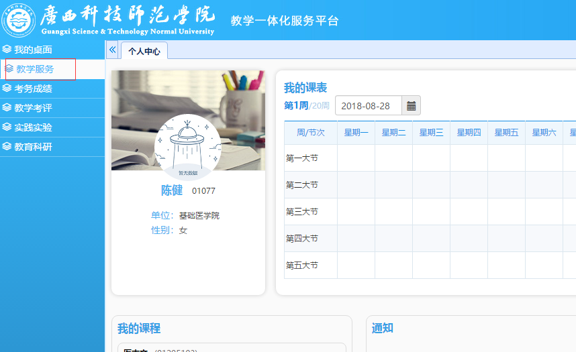
Task: Expand the 教学考评 sidebar menu
Action: [x=33, y=108]
